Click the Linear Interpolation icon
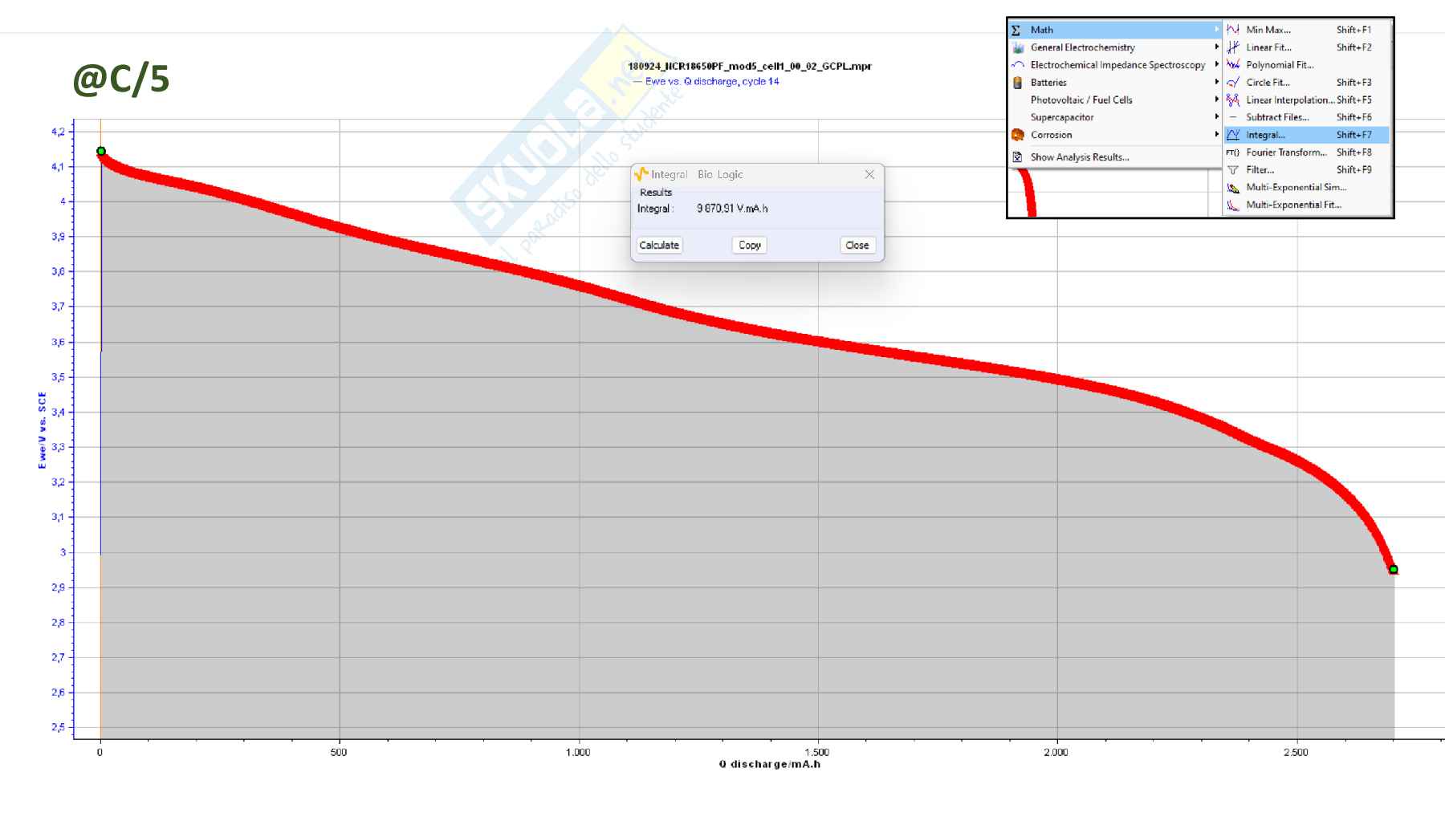The width and height of the screenshot is (1445, 813). [x=1233, y=100]
